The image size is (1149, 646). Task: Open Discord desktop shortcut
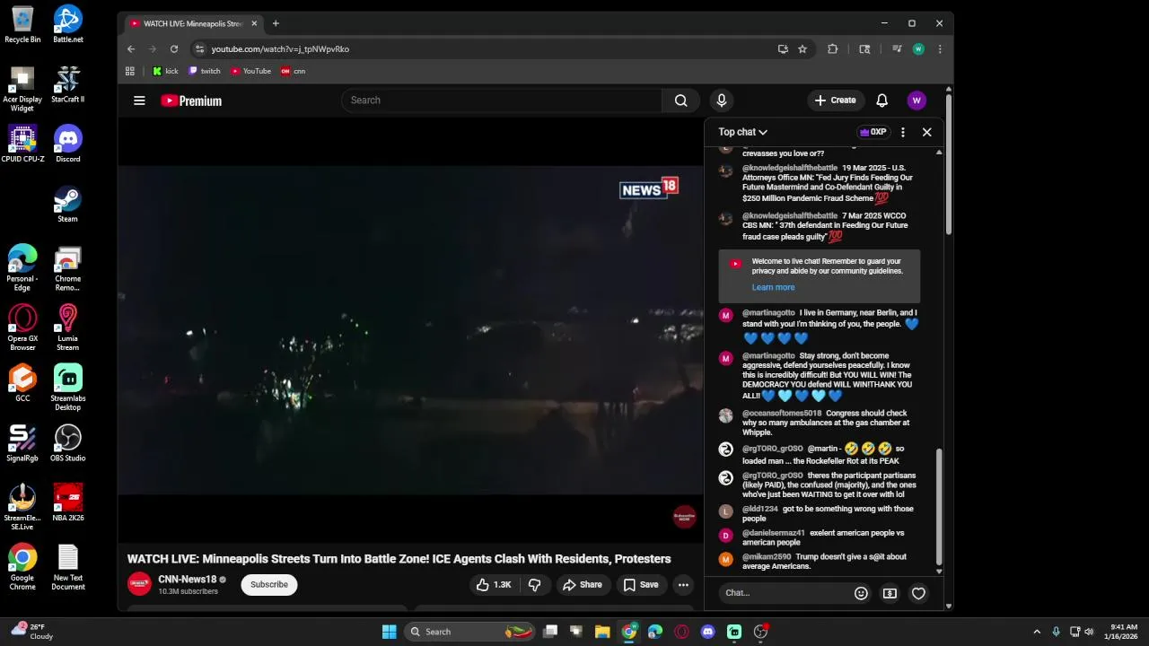pyautogui.click(x=68, y=144)
